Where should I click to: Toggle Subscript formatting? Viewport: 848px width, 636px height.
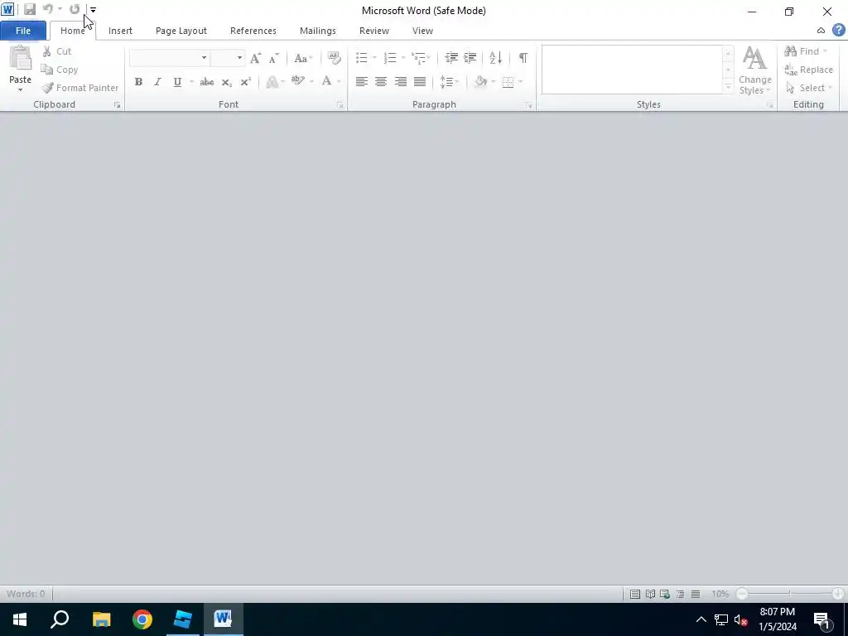[x=227, y=82]
